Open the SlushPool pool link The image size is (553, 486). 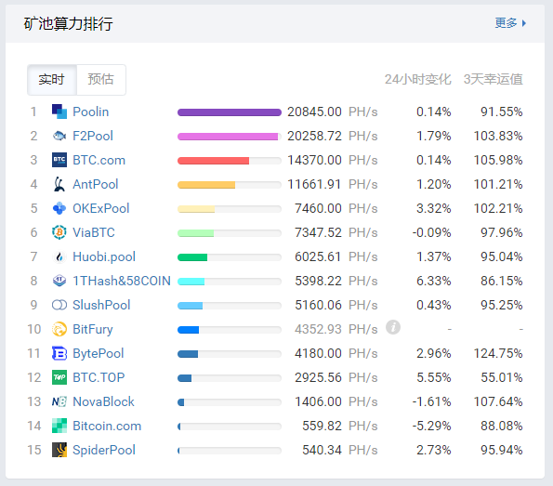click(x=101, y=305)
